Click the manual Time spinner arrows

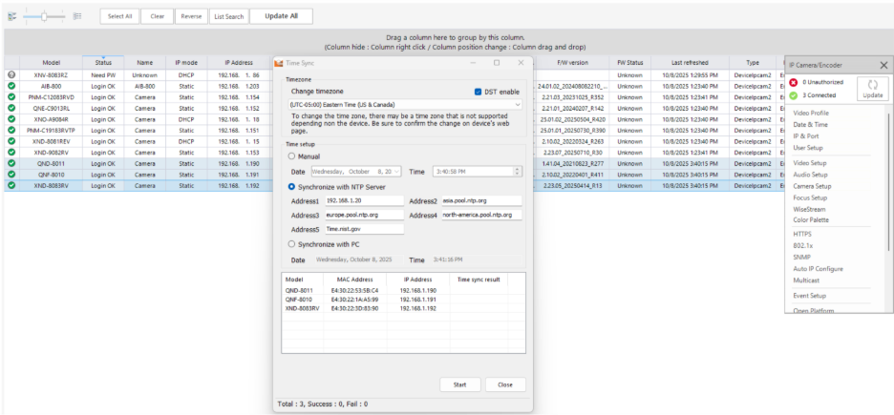tap(518, 172)
